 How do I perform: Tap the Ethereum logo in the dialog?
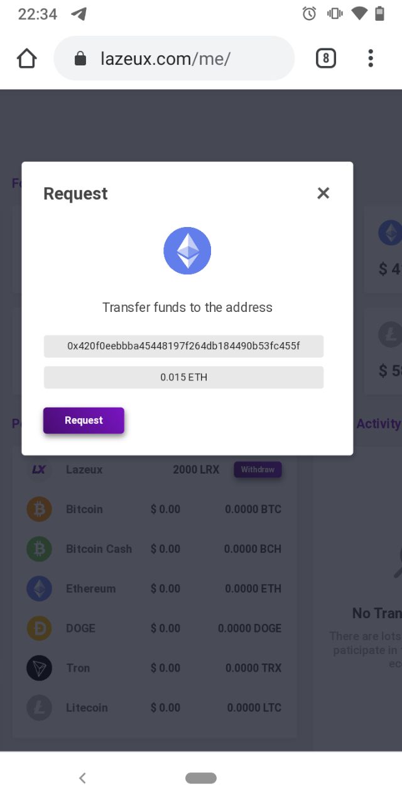coord(187,251)
